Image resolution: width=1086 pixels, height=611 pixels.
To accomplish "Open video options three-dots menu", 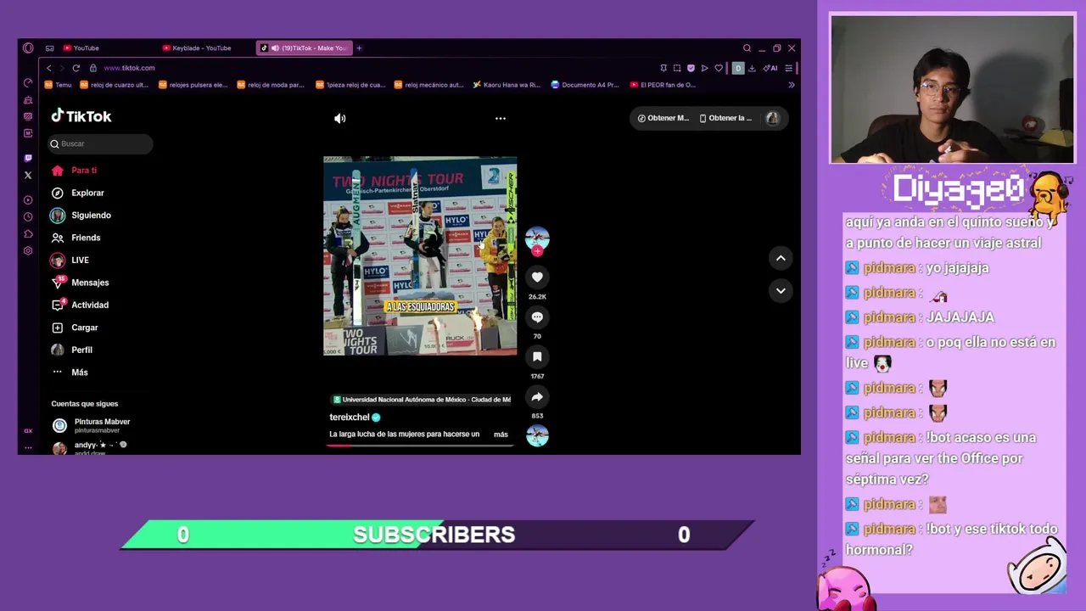I will [x=501, y=119].
